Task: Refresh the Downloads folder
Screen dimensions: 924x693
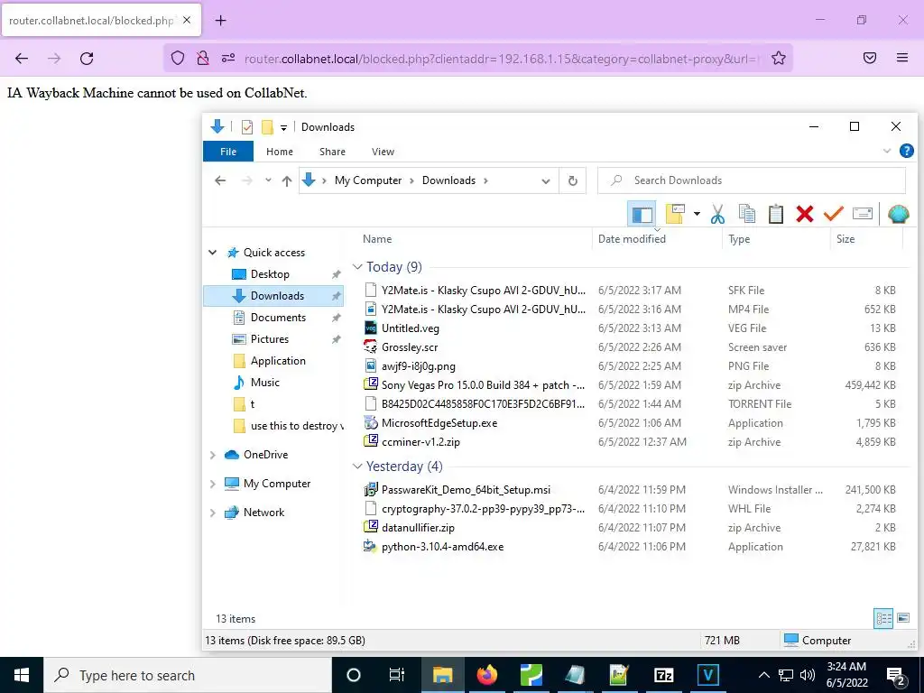Action: click(x=573, y=180)
